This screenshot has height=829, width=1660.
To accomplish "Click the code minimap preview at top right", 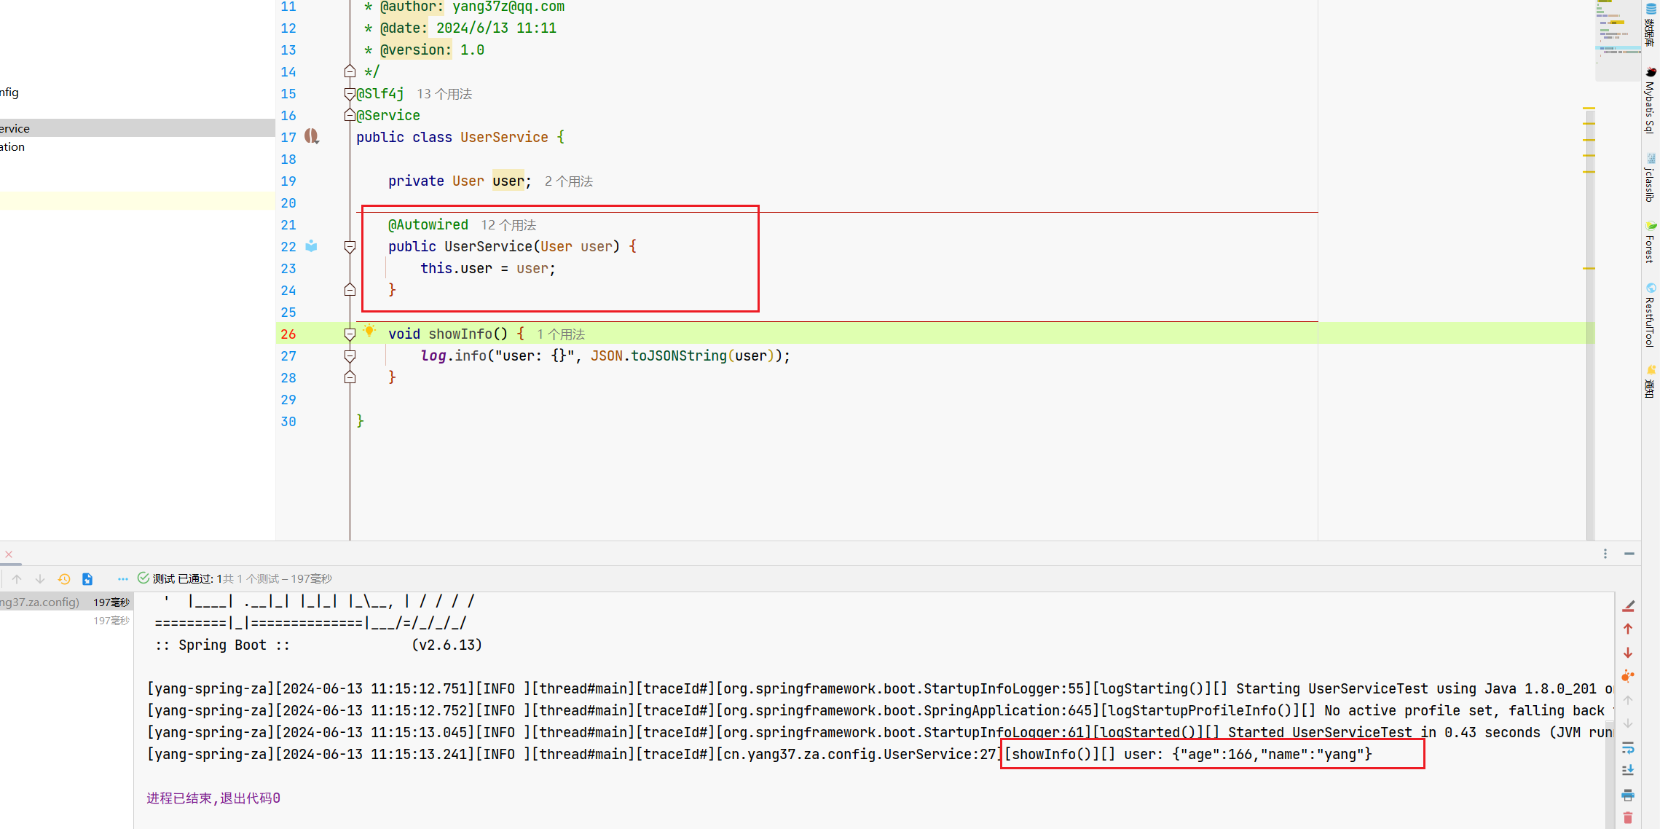I will tap(1617, 40).
